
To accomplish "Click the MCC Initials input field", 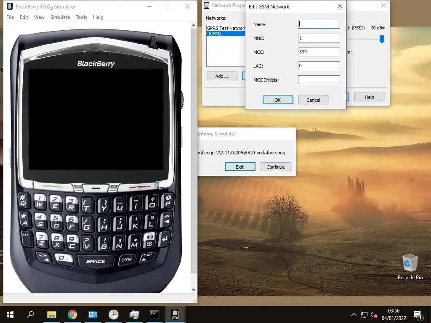I will click(x=319, y=79).
